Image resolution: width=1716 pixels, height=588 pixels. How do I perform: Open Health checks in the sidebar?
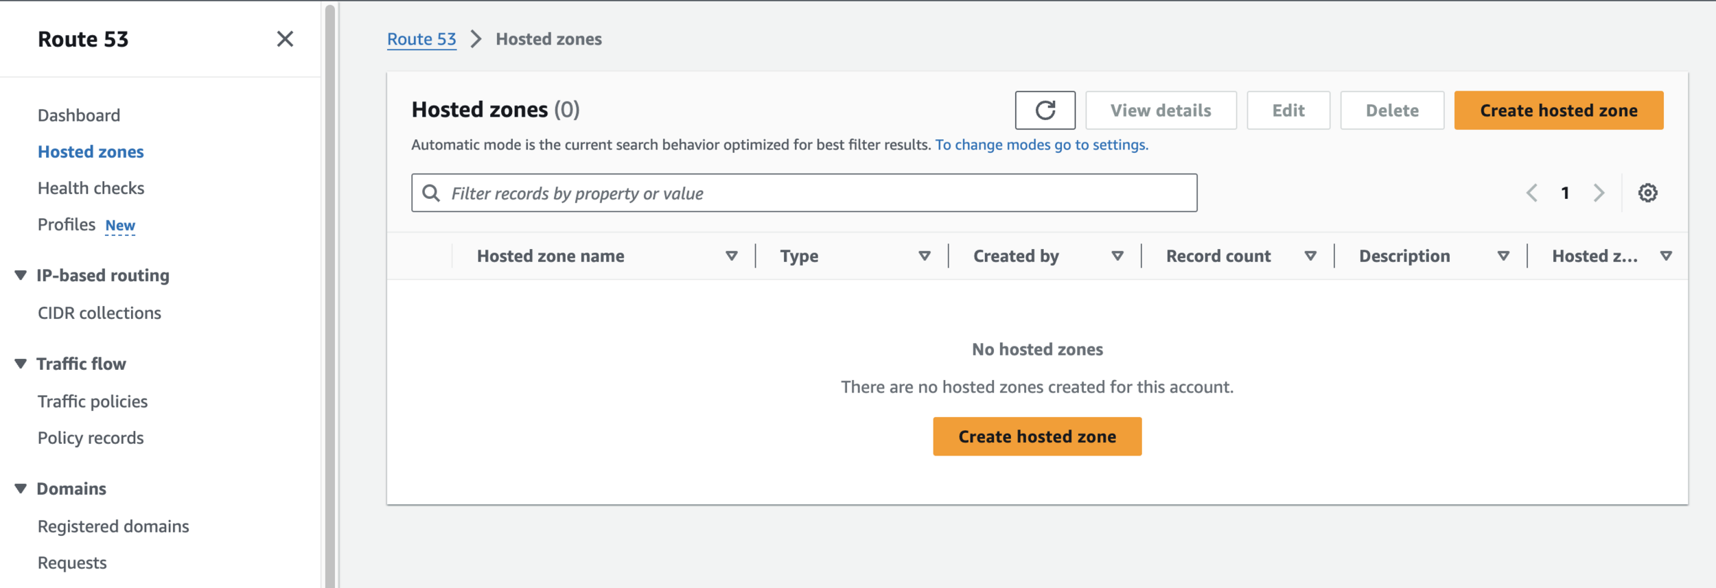coord(91,188)
